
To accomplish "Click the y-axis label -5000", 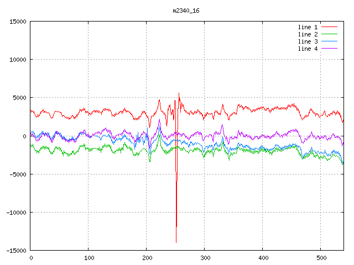I will point(18,174).
